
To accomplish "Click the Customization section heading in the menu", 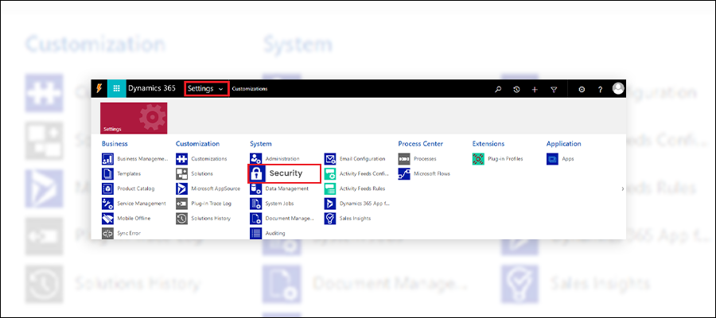I will click(198, 144).
